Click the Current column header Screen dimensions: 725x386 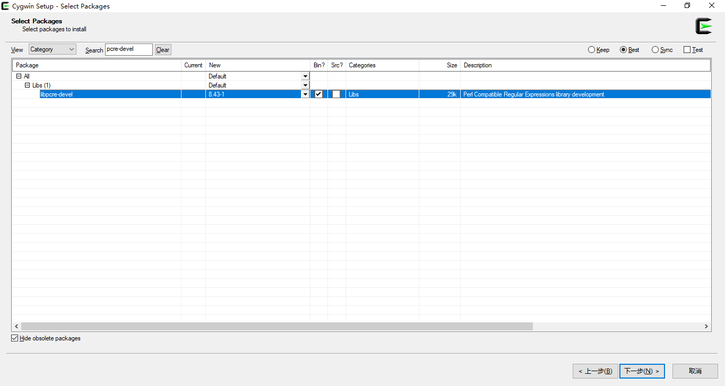pos(193,65)
